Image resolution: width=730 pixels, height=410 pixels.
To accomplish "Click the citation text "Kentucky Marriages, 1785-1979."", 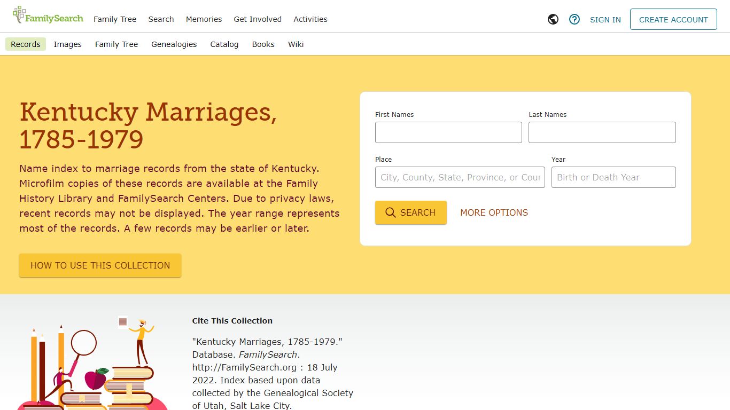I will coord(267,342).
